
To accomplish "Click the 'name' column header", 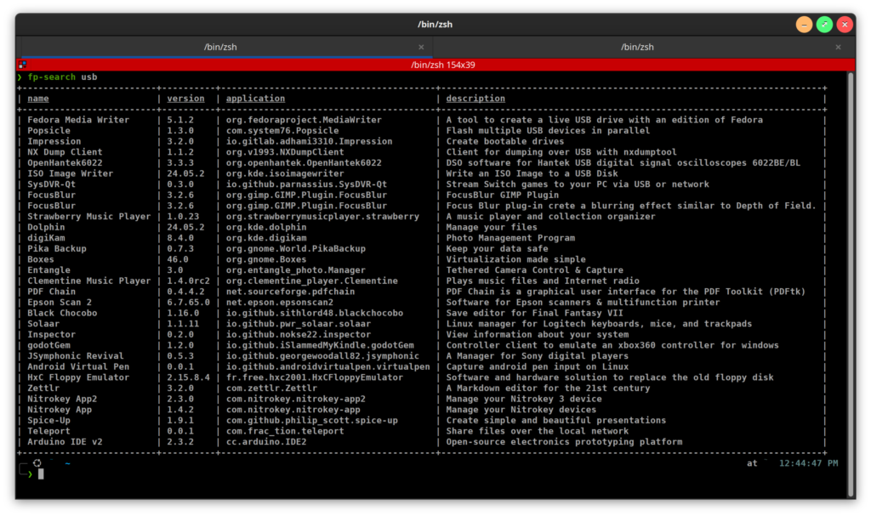I will (38, 99).
